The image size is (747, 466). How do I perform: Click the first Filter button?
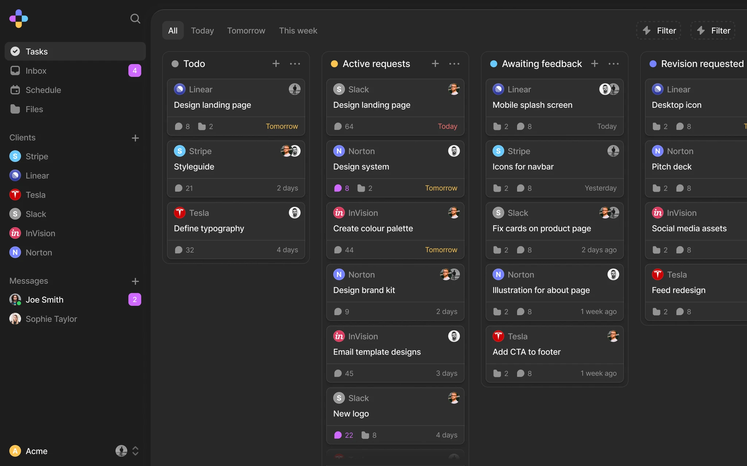click(x=659, y=31)
